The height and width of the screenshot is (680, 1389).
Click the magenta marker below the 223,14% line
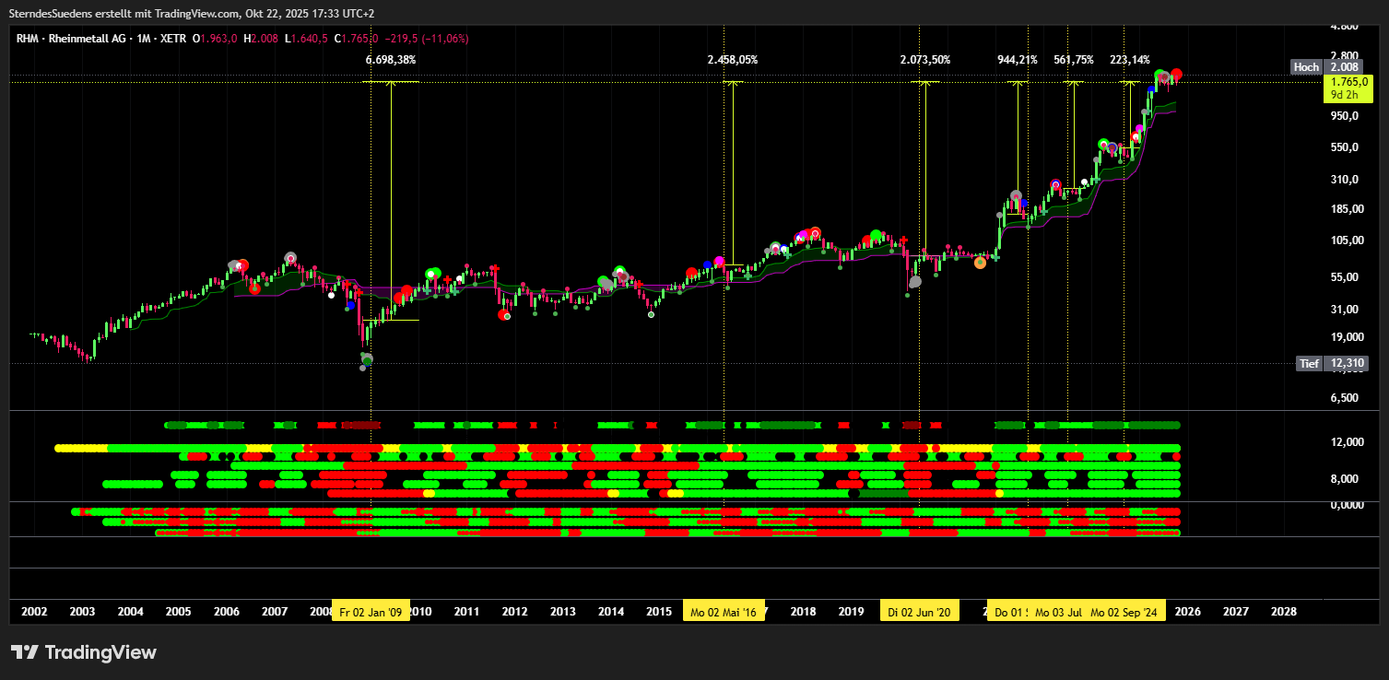(x=1139, y=128)
